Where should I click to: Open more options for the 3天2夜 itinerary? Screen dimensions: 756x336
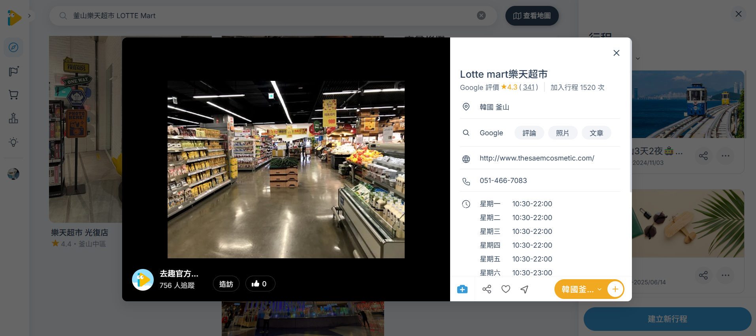tap(726, 156)
